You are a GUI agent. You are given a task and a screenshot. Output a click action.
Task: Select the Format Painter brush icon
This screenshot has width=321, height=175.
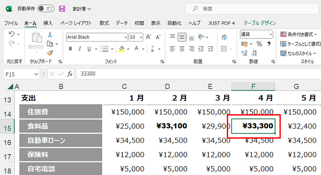(x=50, y=53)
